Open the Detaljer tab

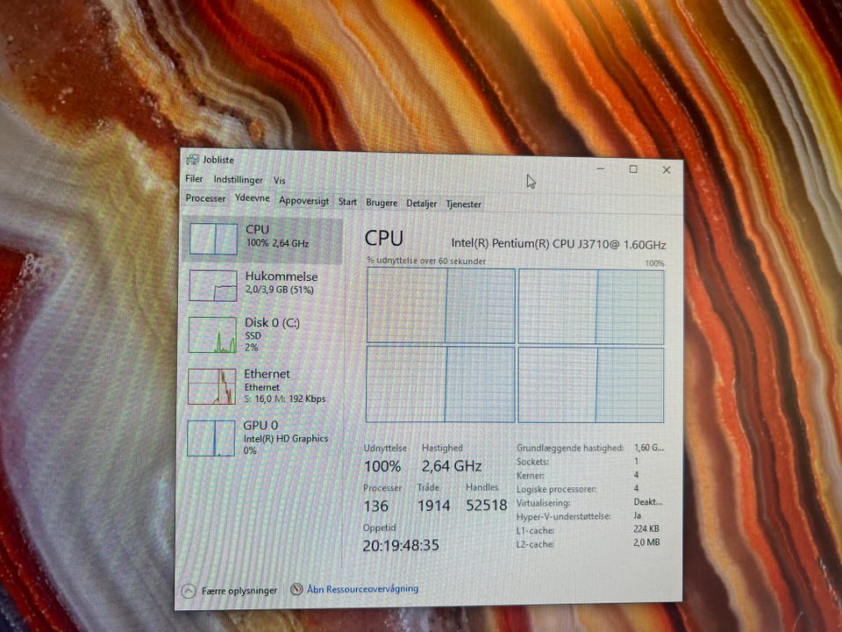point(422,203)
